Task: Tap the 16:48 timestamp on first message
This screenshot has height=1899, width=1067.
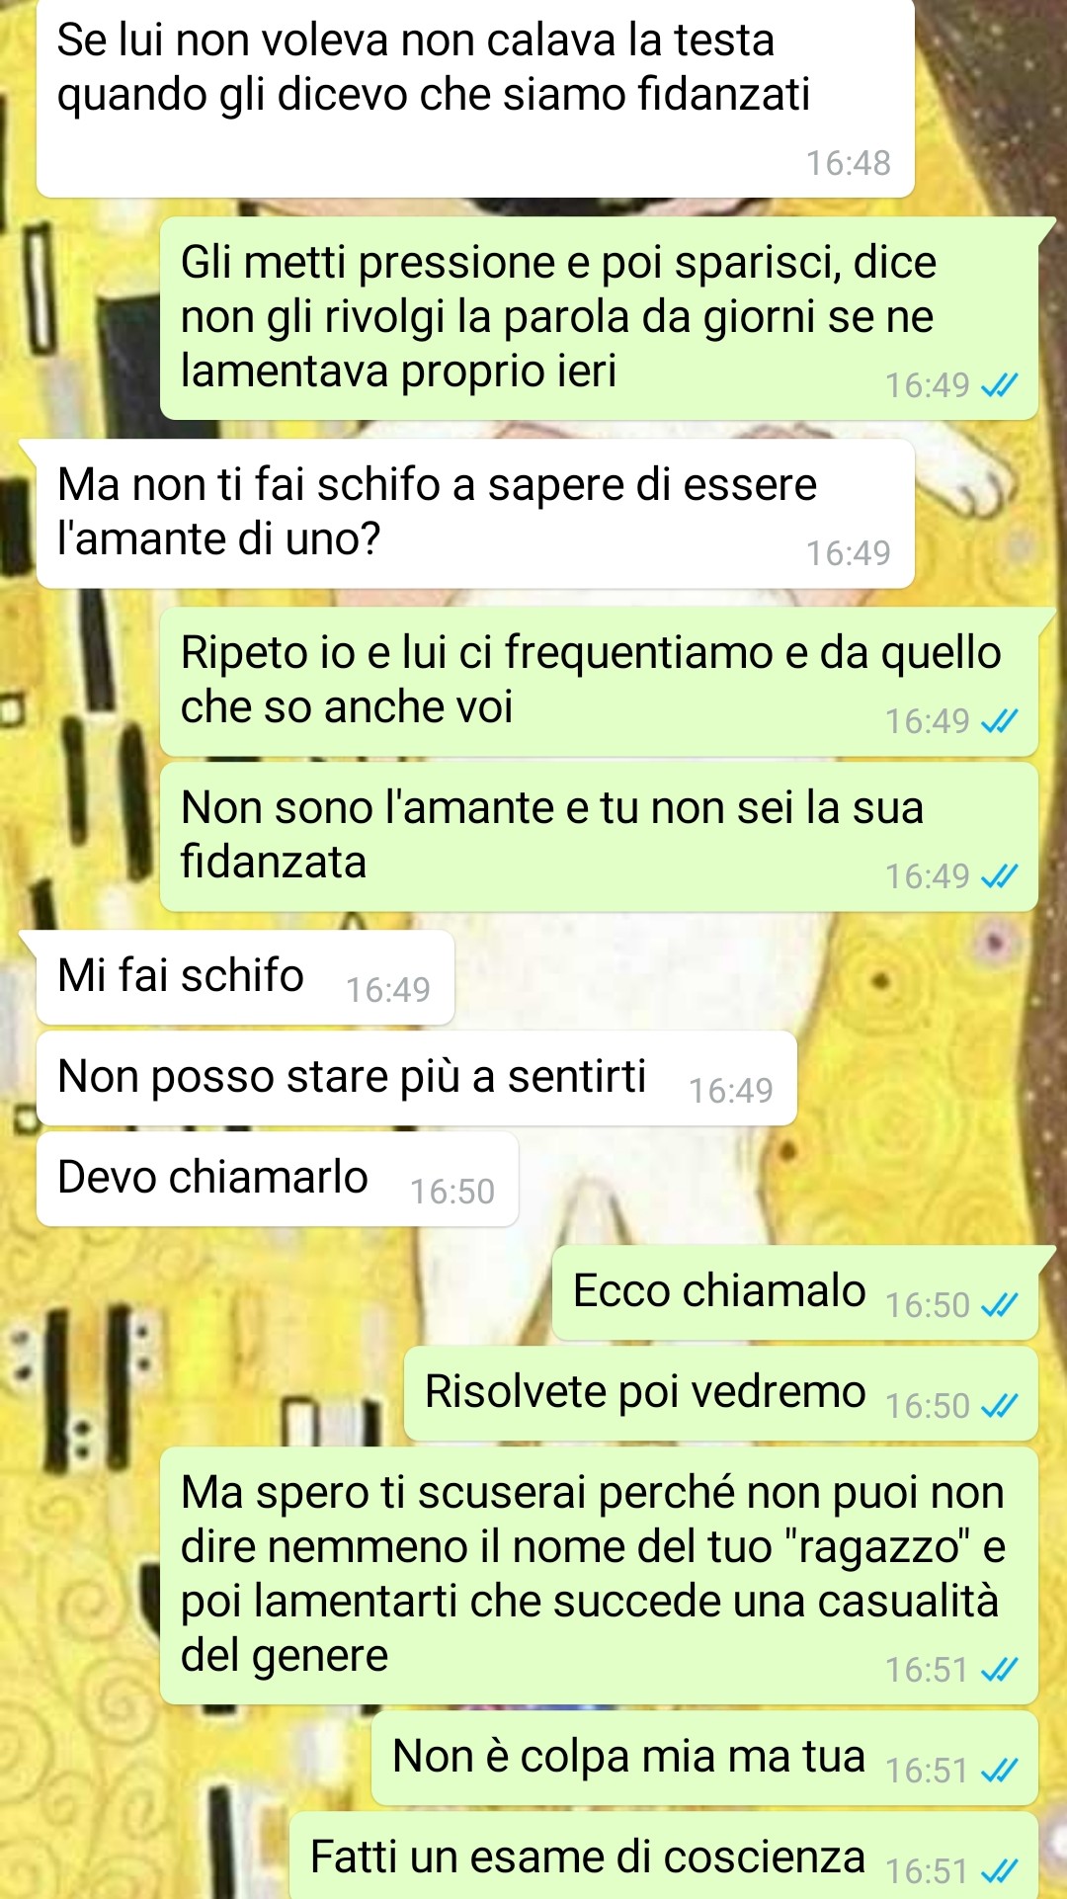Action: (848, 163)
